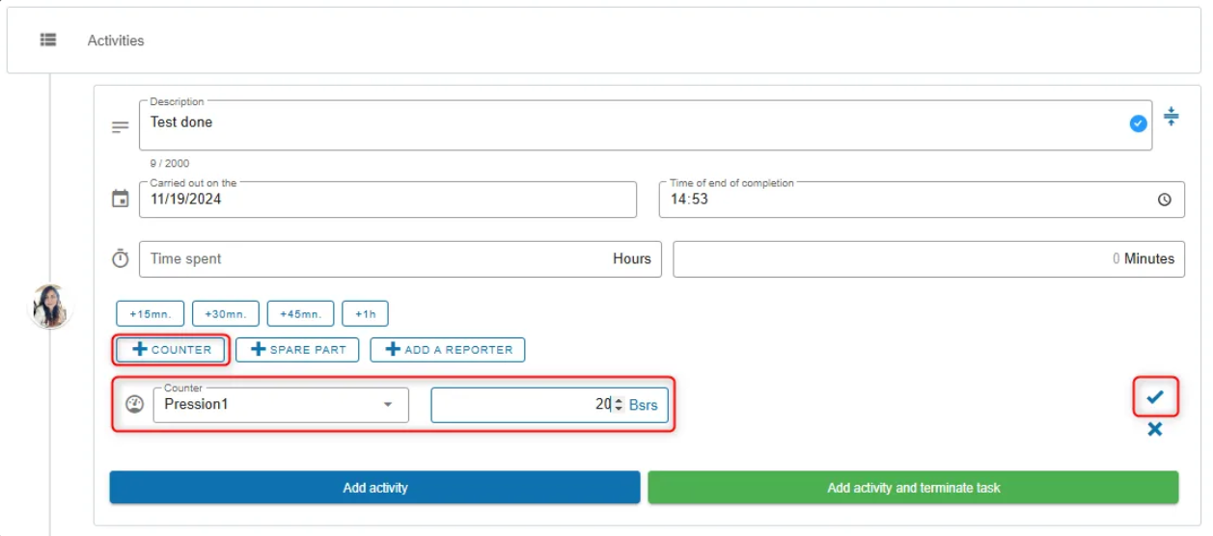Click Add activity and terminate task
Image resolution: width=1213 pixels, height=536 pixels.
[913, 488]
